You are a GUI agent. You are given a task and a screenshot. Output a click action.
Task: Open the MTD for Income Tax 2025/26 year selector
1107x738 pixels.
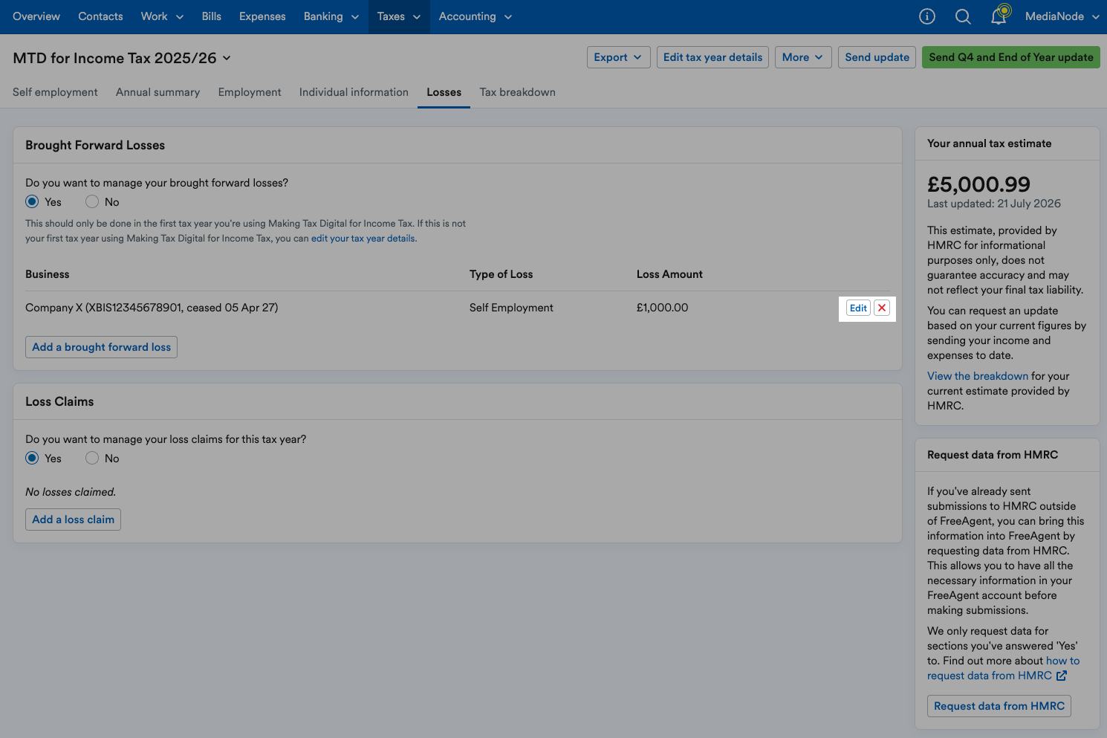[122, 58]
